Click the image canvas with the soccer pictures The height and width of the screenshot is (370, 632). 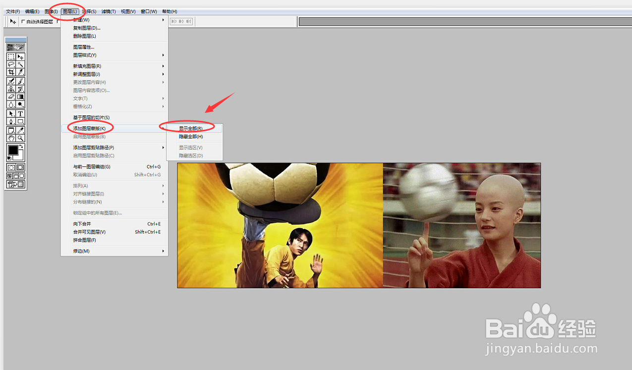click(x=359, y=225)
